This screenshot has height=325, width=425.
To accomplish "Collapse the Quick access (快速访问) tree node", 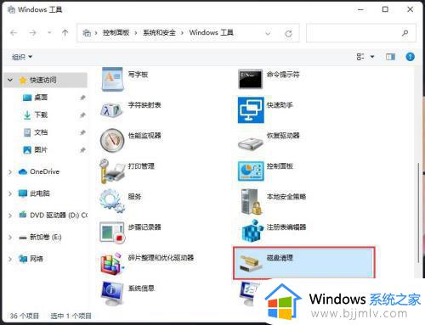I will coord(10,80).
